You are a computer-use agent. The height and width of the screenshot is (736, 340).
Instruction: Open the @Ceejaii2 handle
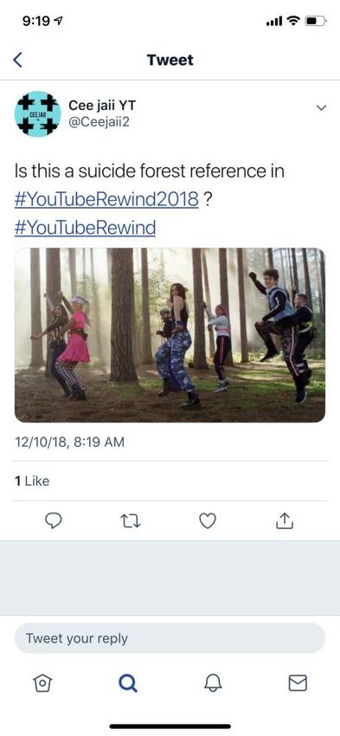(99, 122)
